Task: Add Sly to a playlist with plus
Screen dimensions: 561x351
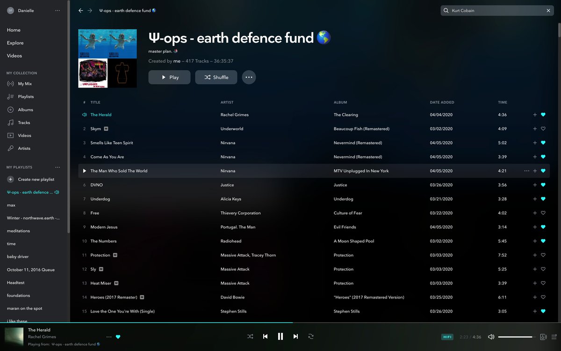Action: tap(535, 269)
